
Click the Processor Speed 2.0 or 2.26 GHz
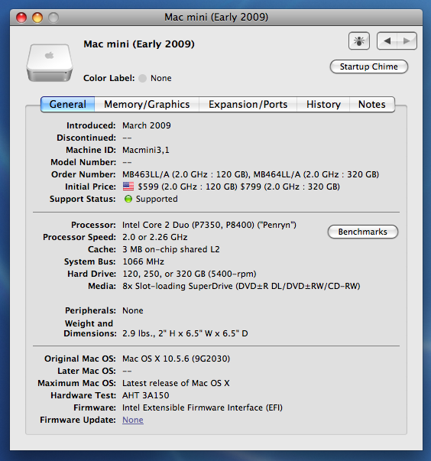coord(155,237)
